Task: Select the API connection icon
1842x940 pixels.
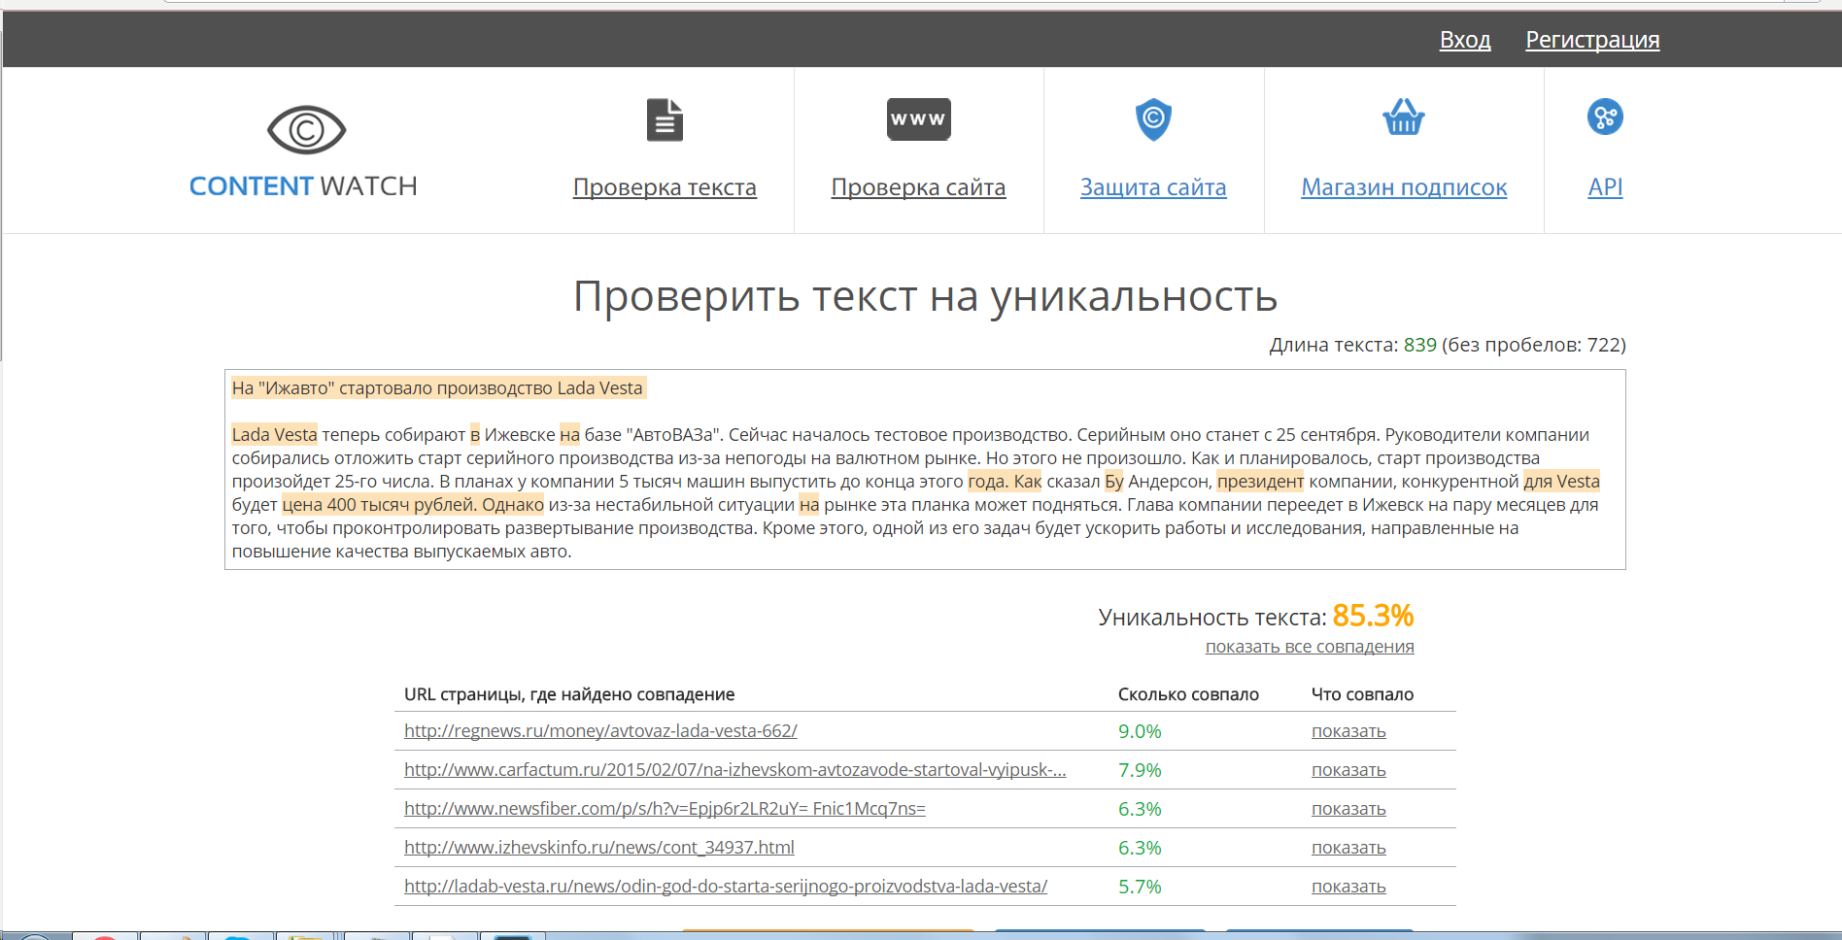Action: [1604, 117]
